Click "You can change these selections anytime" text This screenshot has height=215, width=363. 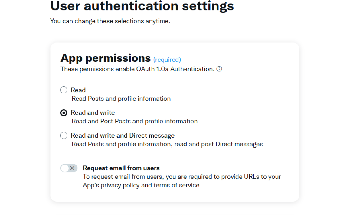(110, 21)
